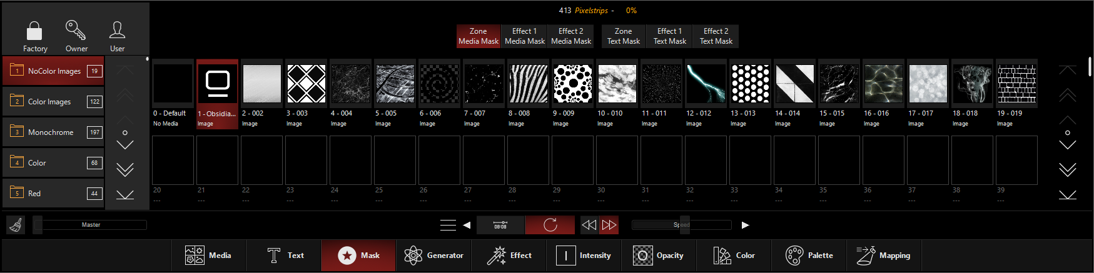This screenshot has height=273, width=1094.
Task: Open the Color folder numbered 4
Action: 53,162
